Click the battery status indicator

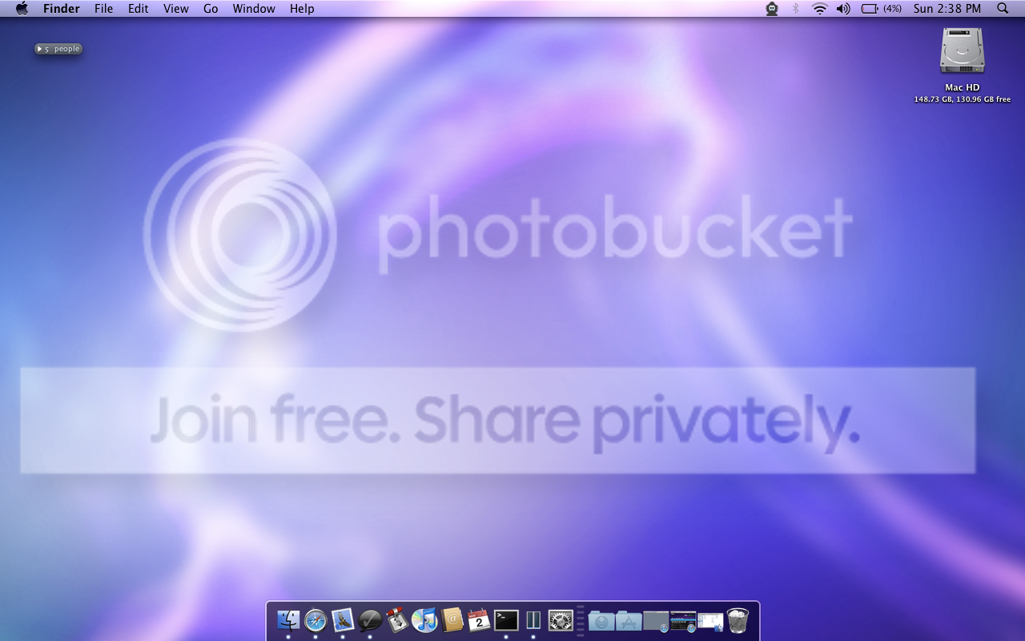(x=880, y=9)
